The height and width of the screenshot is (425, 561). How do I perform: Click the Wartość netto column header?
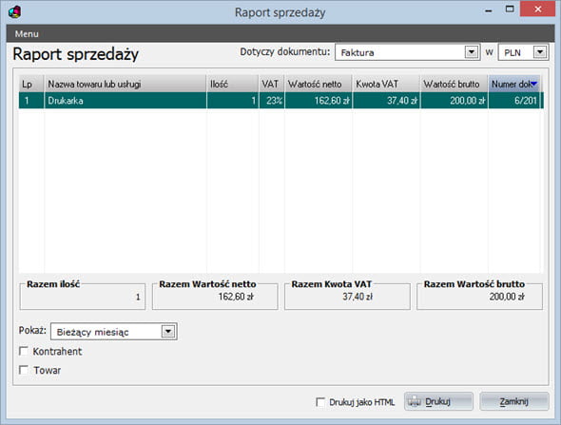[x=319, y=84]
